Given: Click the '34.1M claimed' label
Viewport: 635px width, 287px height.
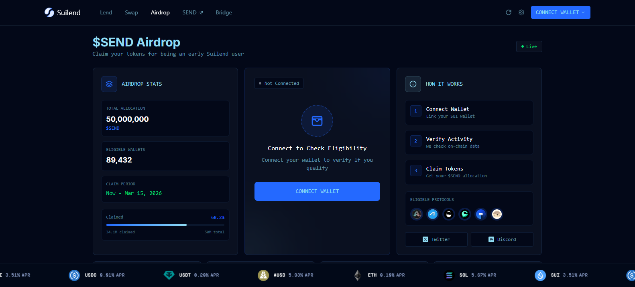Looking at the screenshot, I should (120, 232).
